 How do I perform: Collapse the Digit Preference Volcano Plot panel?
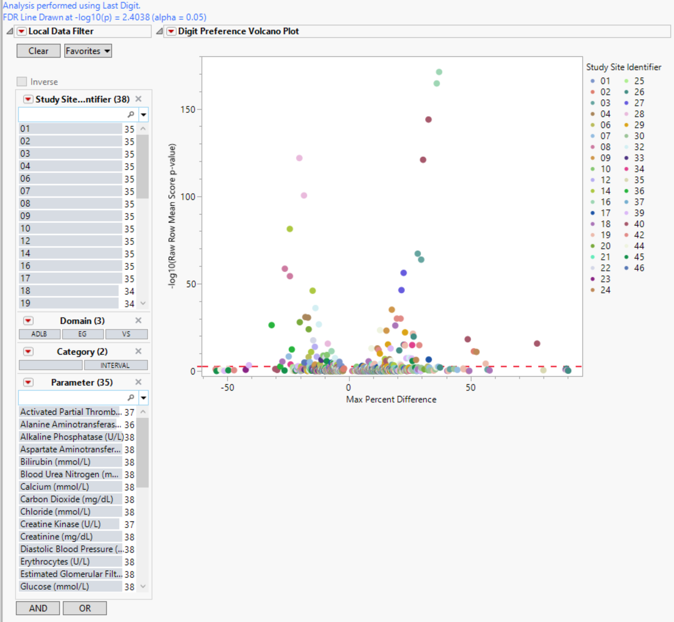(x=159, y=31)
